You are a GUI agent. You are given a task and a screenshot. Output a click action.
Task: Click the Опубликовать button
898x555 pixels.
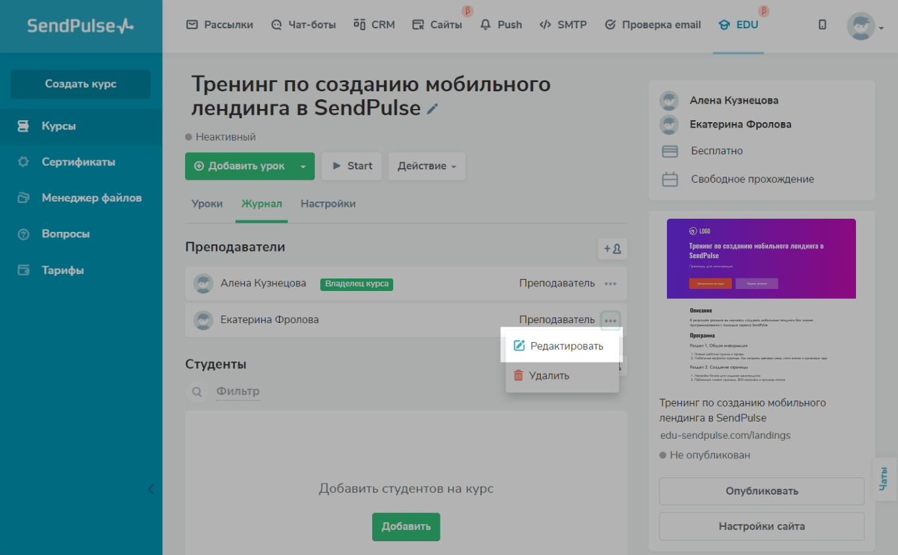click(761, 491)
